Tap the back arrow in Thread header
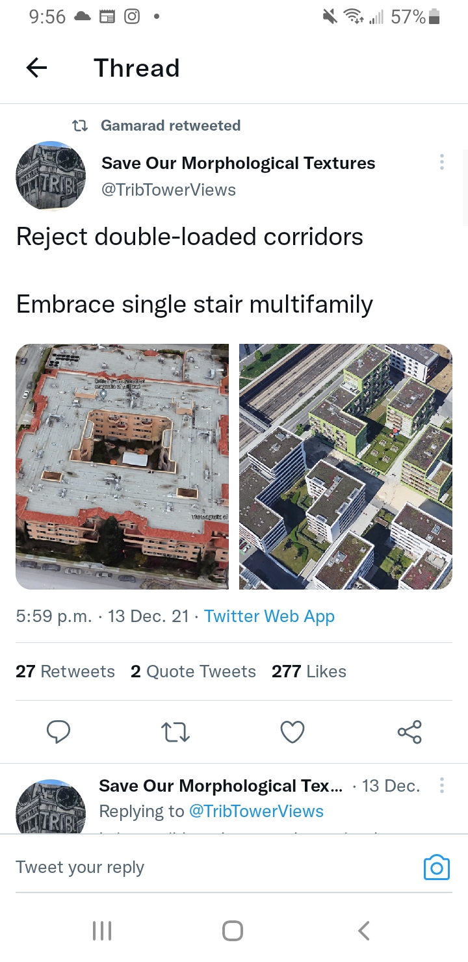Screen dimensions: 468x962 tap(36, 68)
